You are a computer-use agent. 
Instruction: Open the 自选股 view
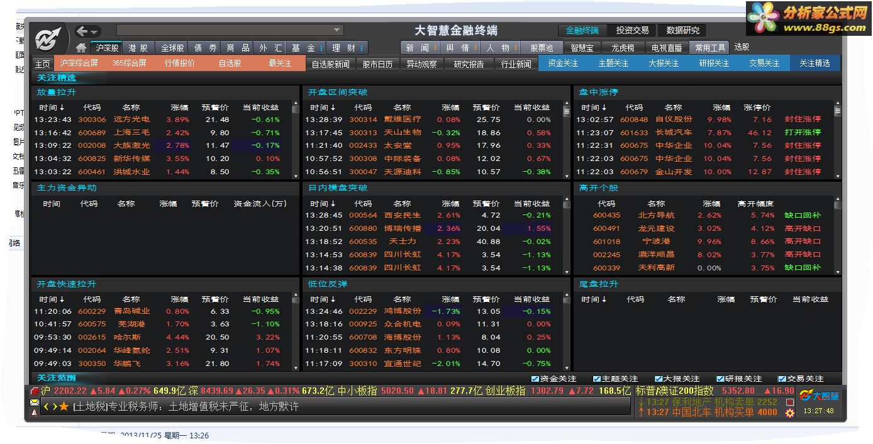(x=230, y=64)
